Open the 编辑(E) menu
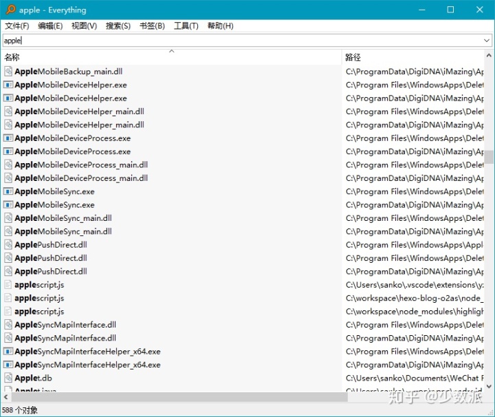 pyautogui.click(x=50, y=26)
